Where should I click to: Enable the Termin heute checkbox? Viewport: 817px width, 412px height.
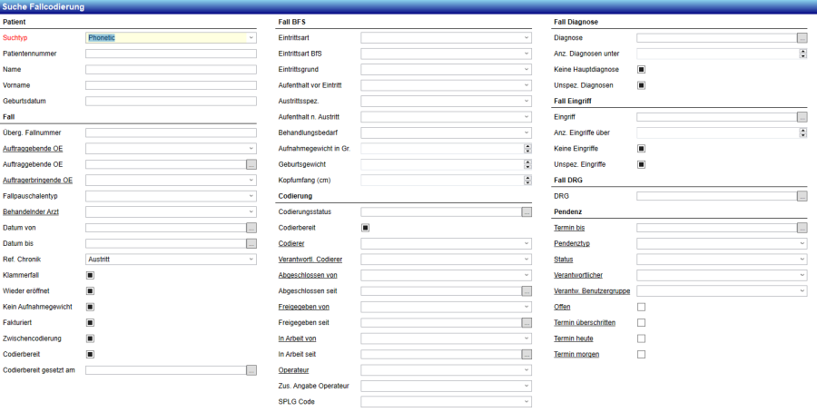(642, 338)
